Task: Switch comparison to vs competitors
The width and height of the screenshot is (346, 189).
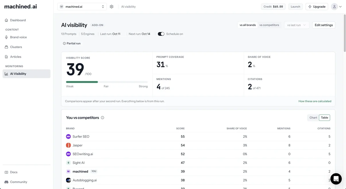Action: coord(269,25)
